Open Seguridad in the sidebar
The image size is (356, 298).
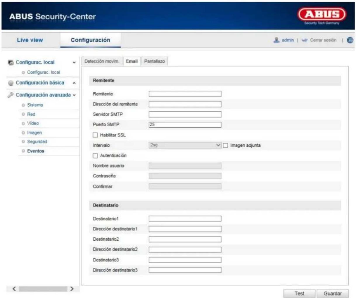point(37,142)
